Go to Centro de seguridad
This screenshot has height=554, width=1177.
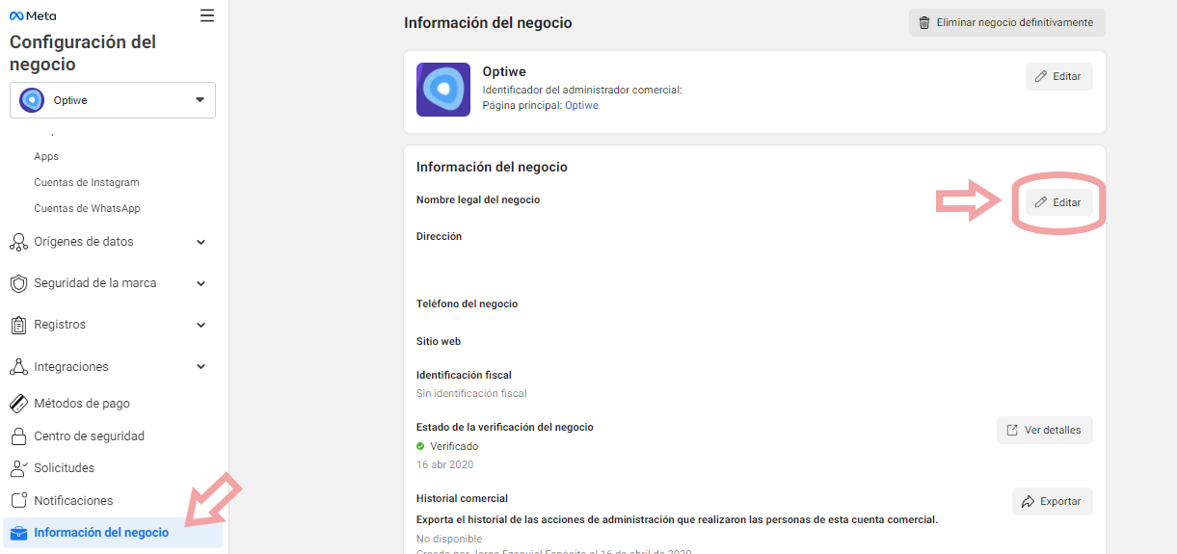pos(89,436)
